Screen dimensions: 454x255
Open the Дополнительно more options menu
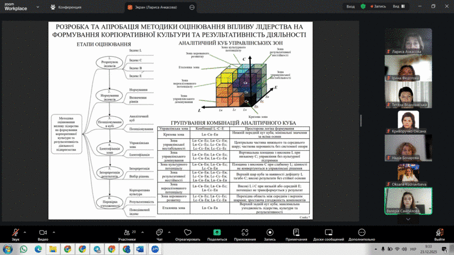361,233
